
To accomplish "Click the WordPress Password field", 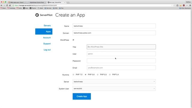I will 121,61.
